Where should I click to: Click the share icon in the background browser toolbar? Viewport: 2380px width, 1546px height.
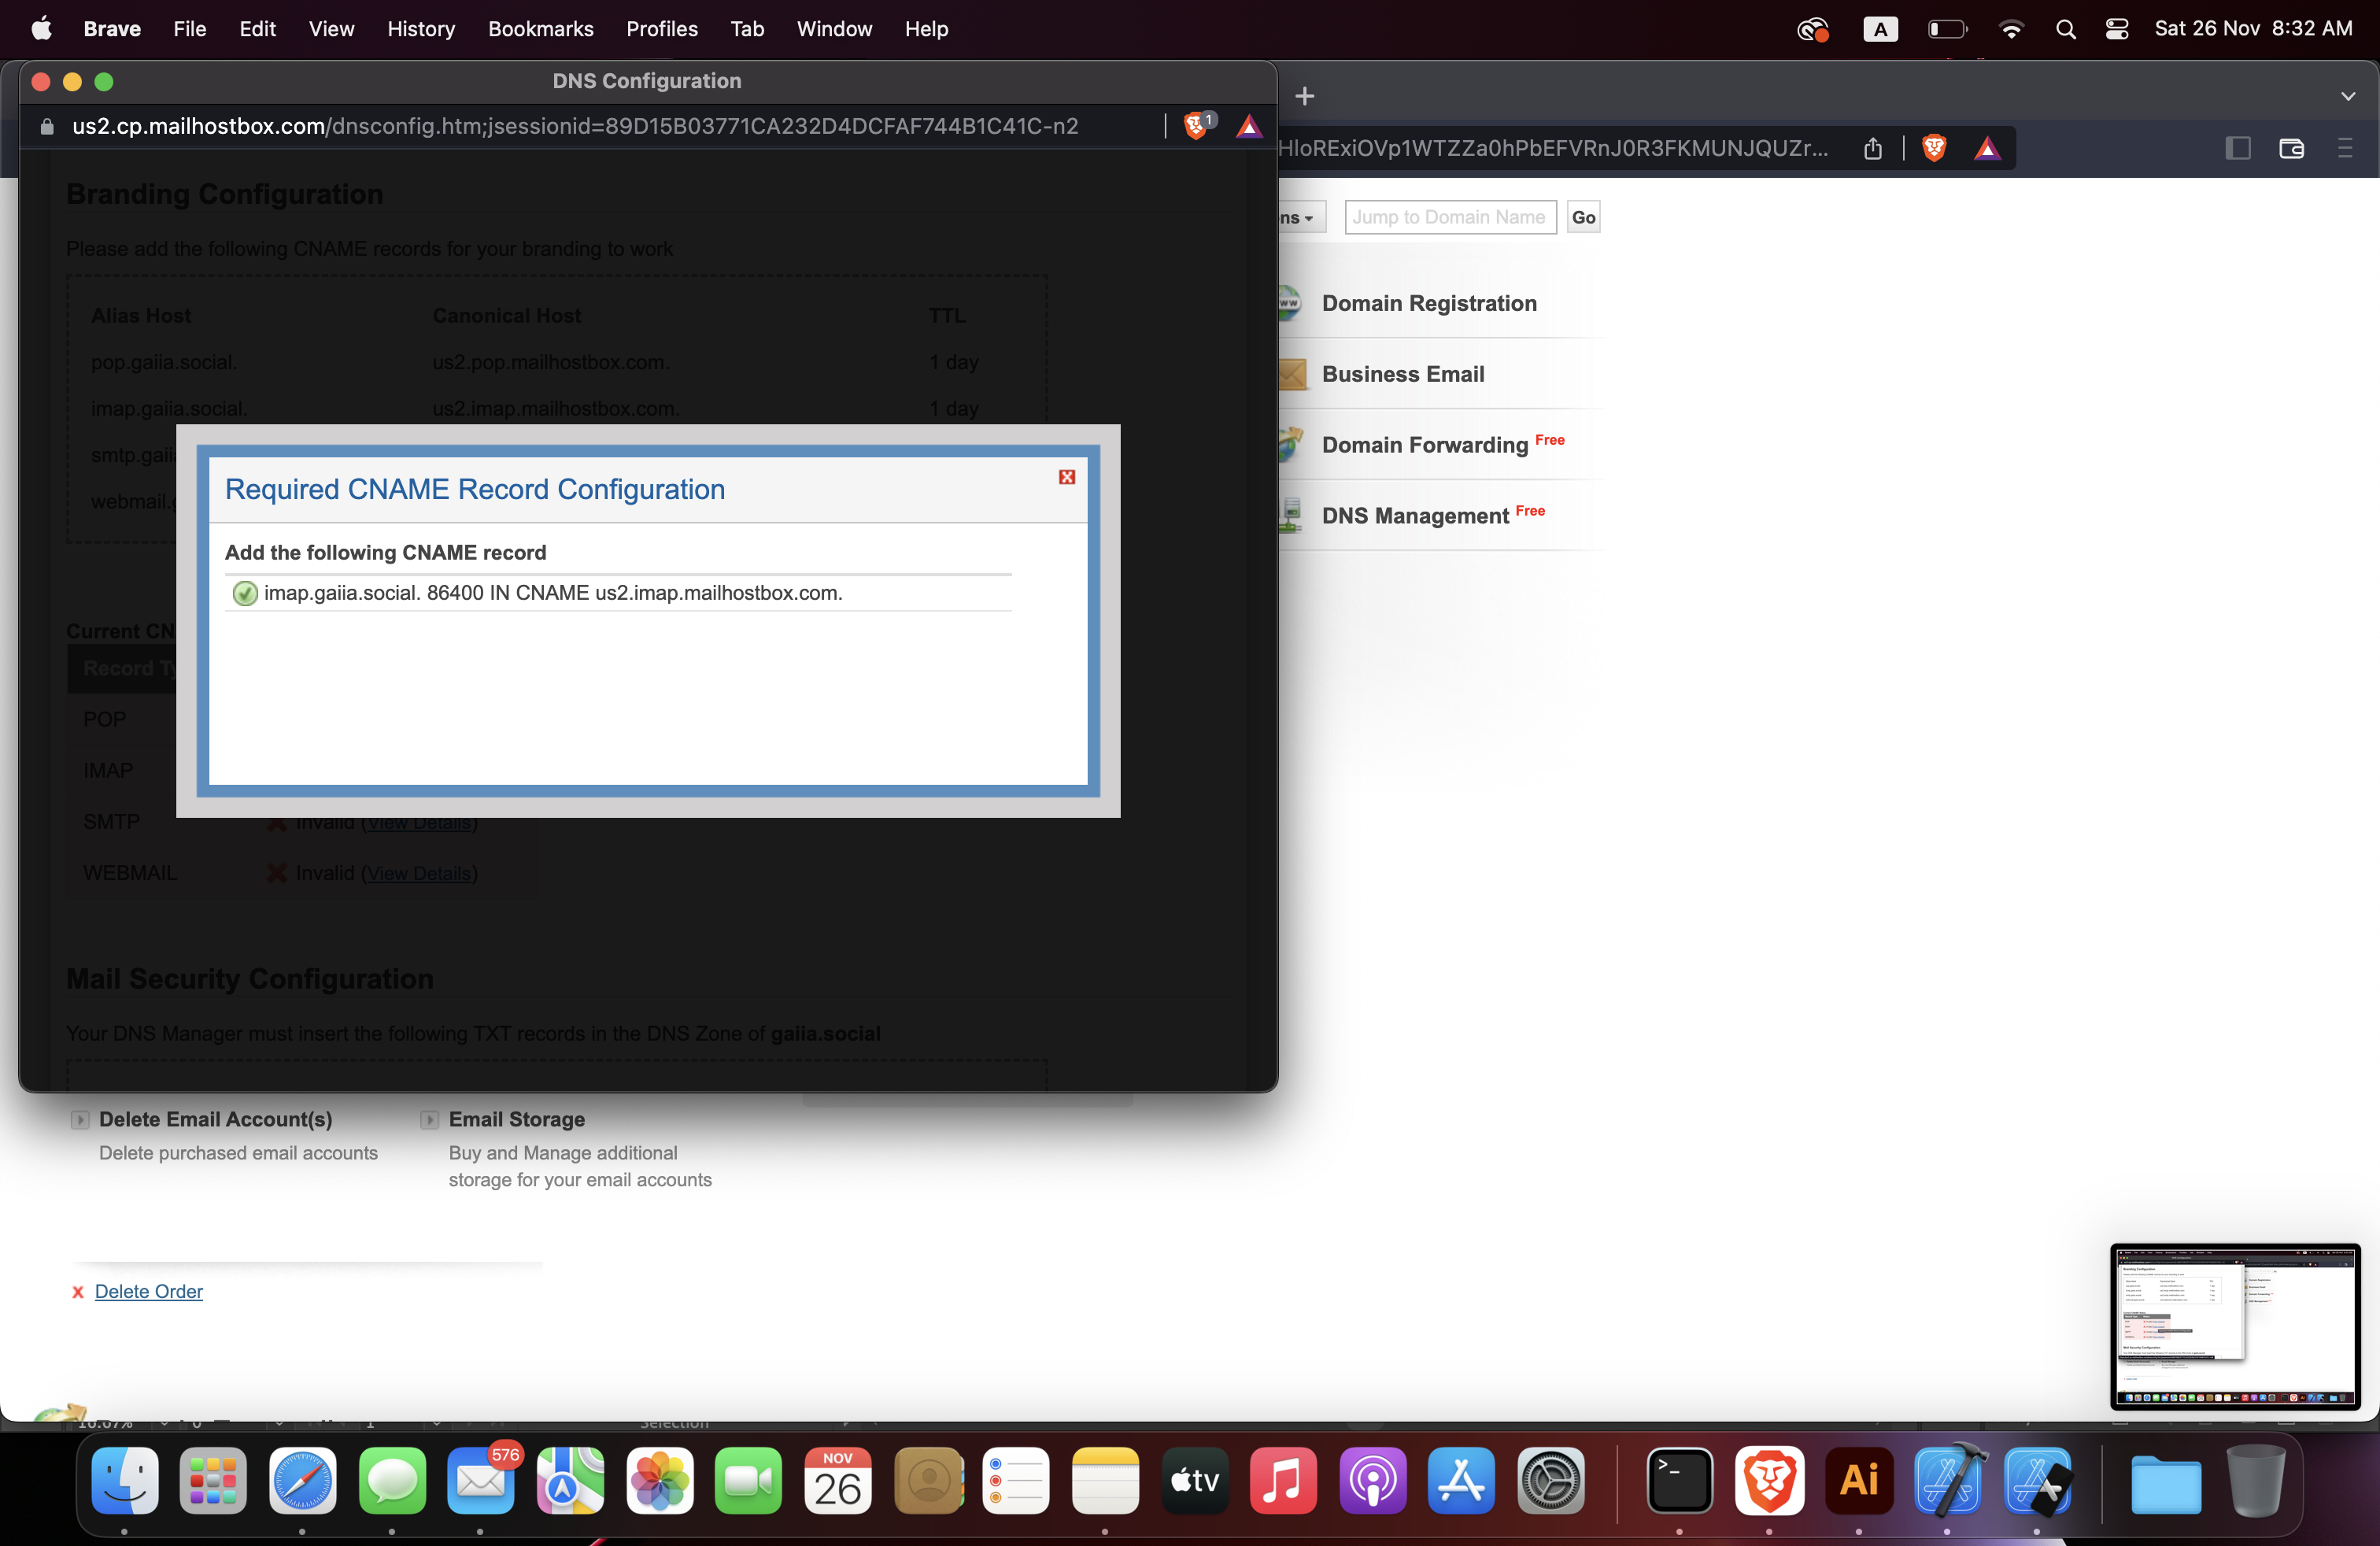pyautogui.click(x=1872, y=149)
